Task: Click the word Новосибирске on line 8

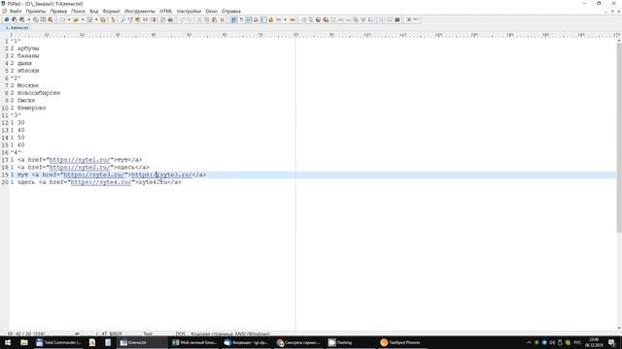Action: 39,93
